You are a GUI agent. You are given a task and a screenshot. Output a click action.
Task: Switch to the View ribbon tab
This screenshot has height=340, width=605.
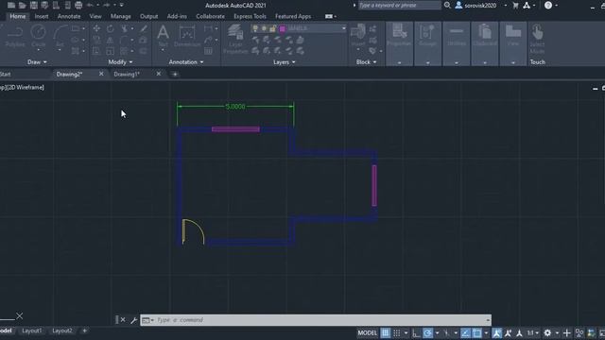[x=95, y=16]
